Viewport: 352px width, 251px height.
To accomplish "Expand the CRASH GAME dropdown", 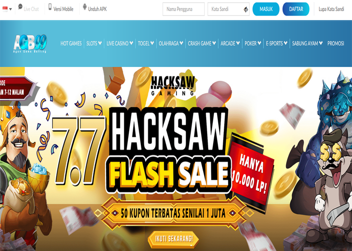I will [x=202, y=44].
